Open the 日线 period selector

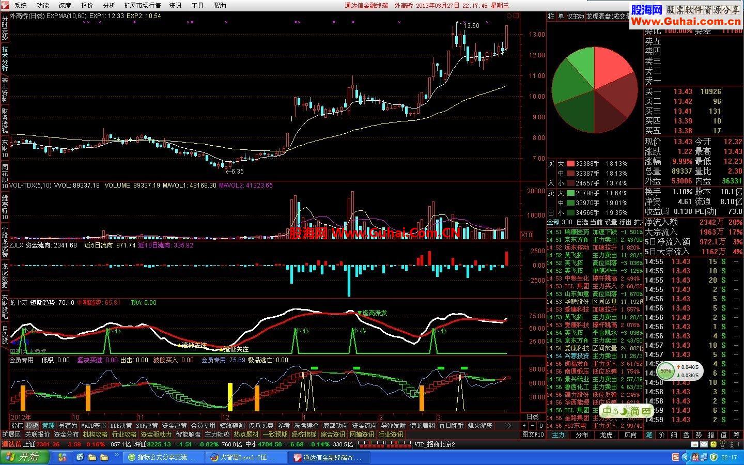[x=532, y=416]
